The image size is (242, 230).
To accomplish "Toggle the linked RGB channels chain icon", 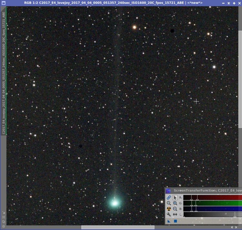I will 169,197.
